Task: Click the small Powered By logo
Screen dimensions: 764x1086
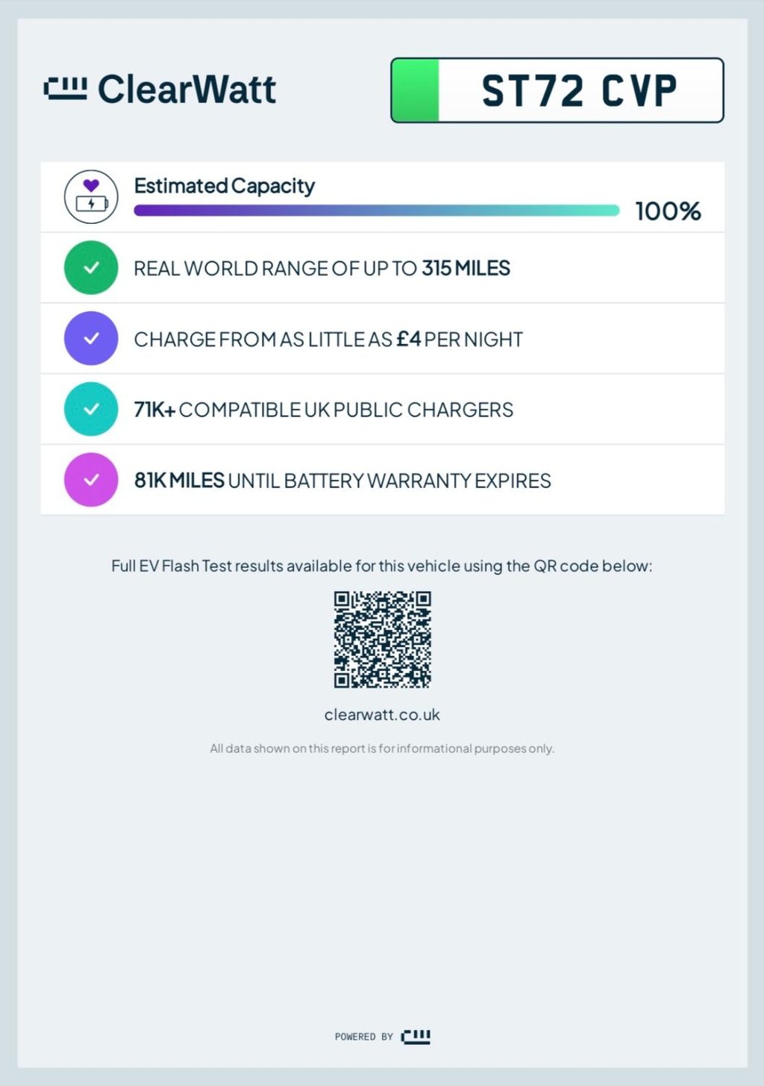Action: tap(416, 1037)
